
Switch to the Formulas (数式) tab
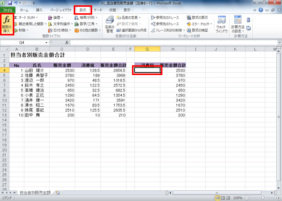(x=83, y=10)
